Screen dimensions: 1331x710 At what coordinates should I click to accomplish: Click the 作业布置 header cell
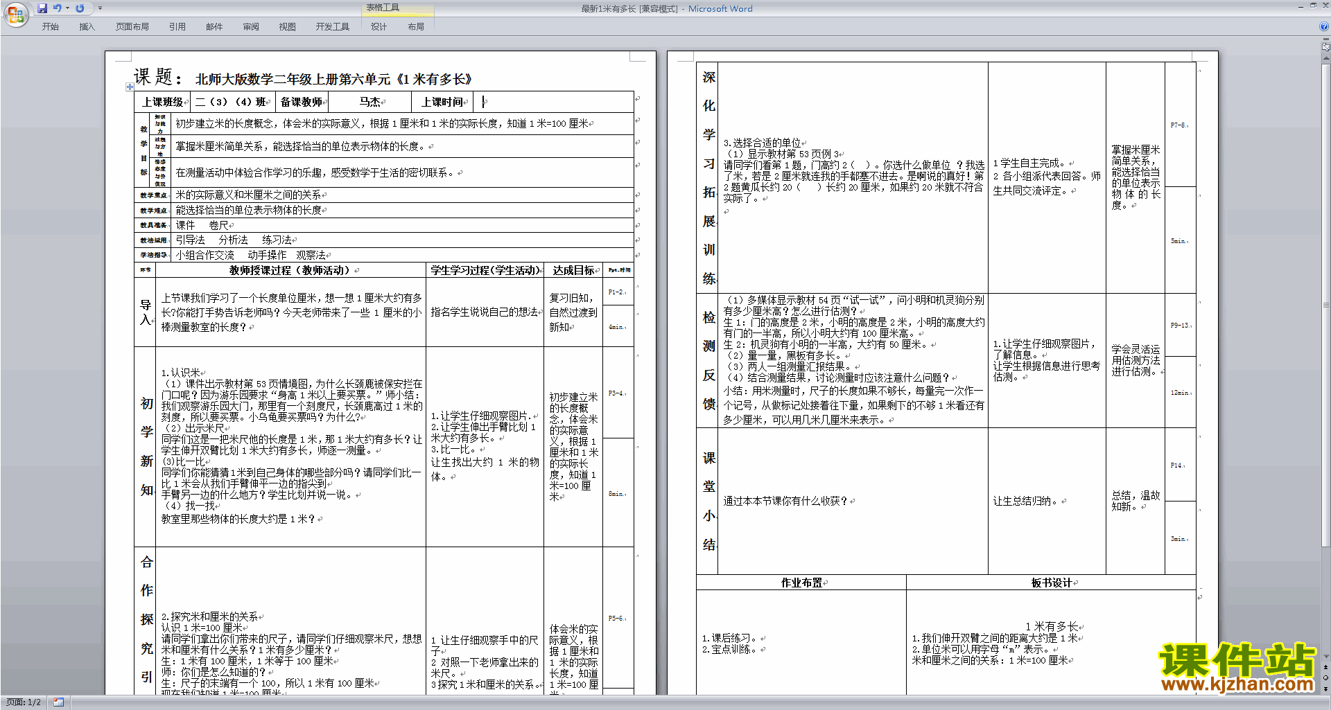tap(801, 583)
